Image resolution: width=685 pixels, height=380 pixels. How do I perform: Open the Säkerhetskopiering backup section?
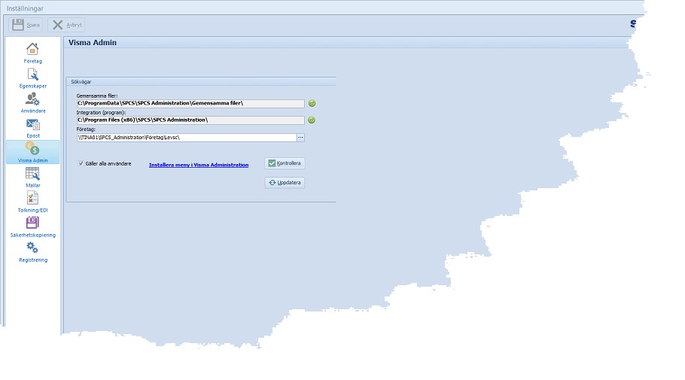coord(33,227)
